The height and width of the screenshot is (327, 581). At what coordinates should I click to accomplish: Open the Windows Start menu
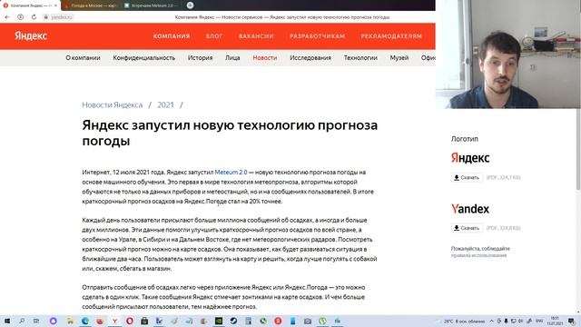click(x=7, y=321)
